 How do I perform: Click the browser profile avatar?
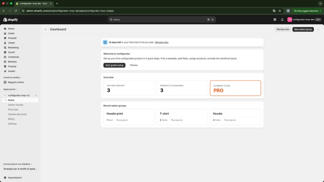click(288, 11)
